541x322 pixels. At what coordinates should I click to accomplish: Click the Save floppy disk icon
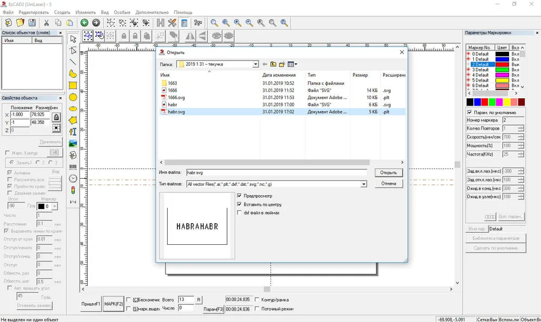coord(32,23)
